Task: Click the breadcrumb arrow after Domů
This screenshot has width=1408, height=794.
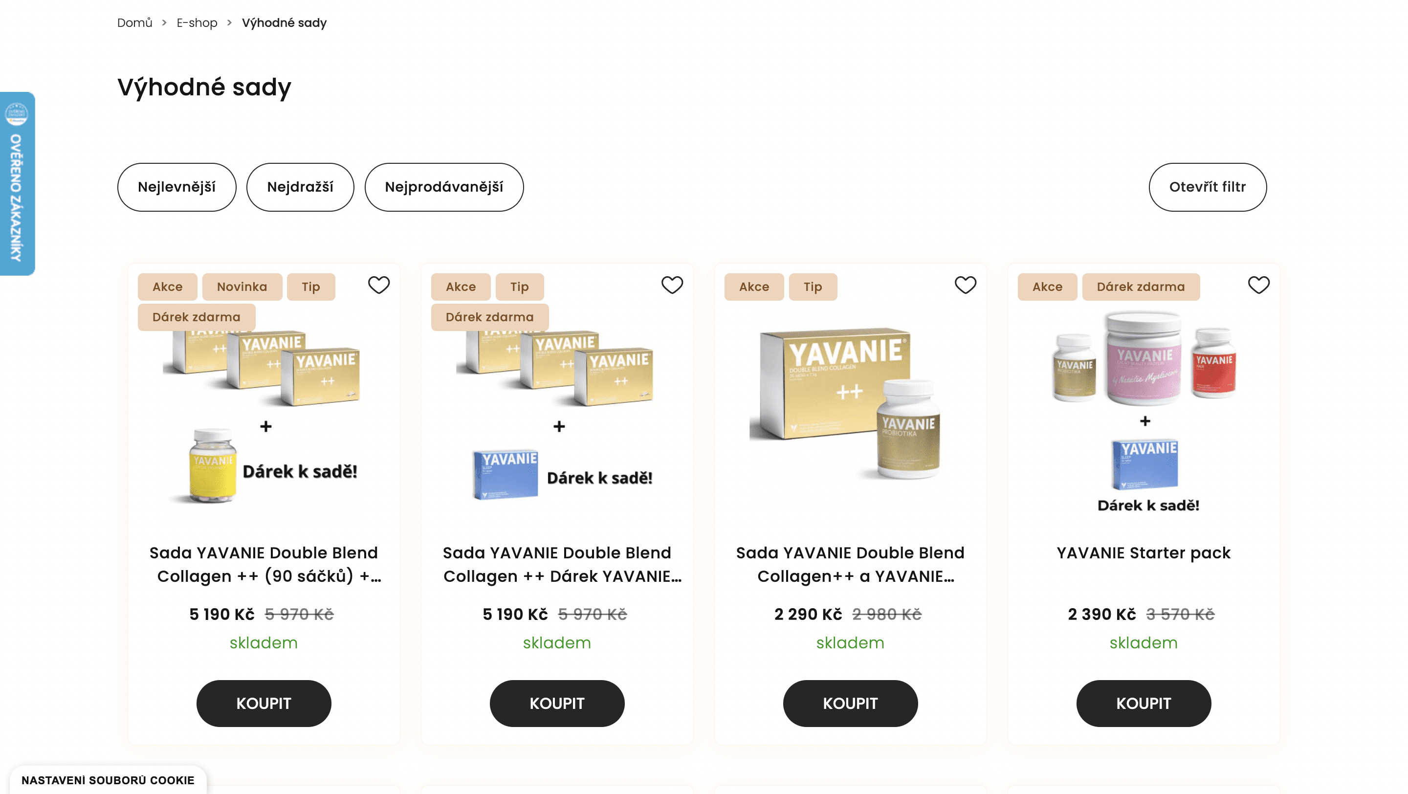Action: [x=164, y=23]
